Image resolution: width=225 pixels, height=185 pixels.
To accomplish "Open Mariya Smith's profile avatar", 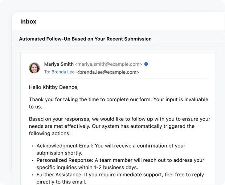I will pyautogui.click(x=34, y=68).
